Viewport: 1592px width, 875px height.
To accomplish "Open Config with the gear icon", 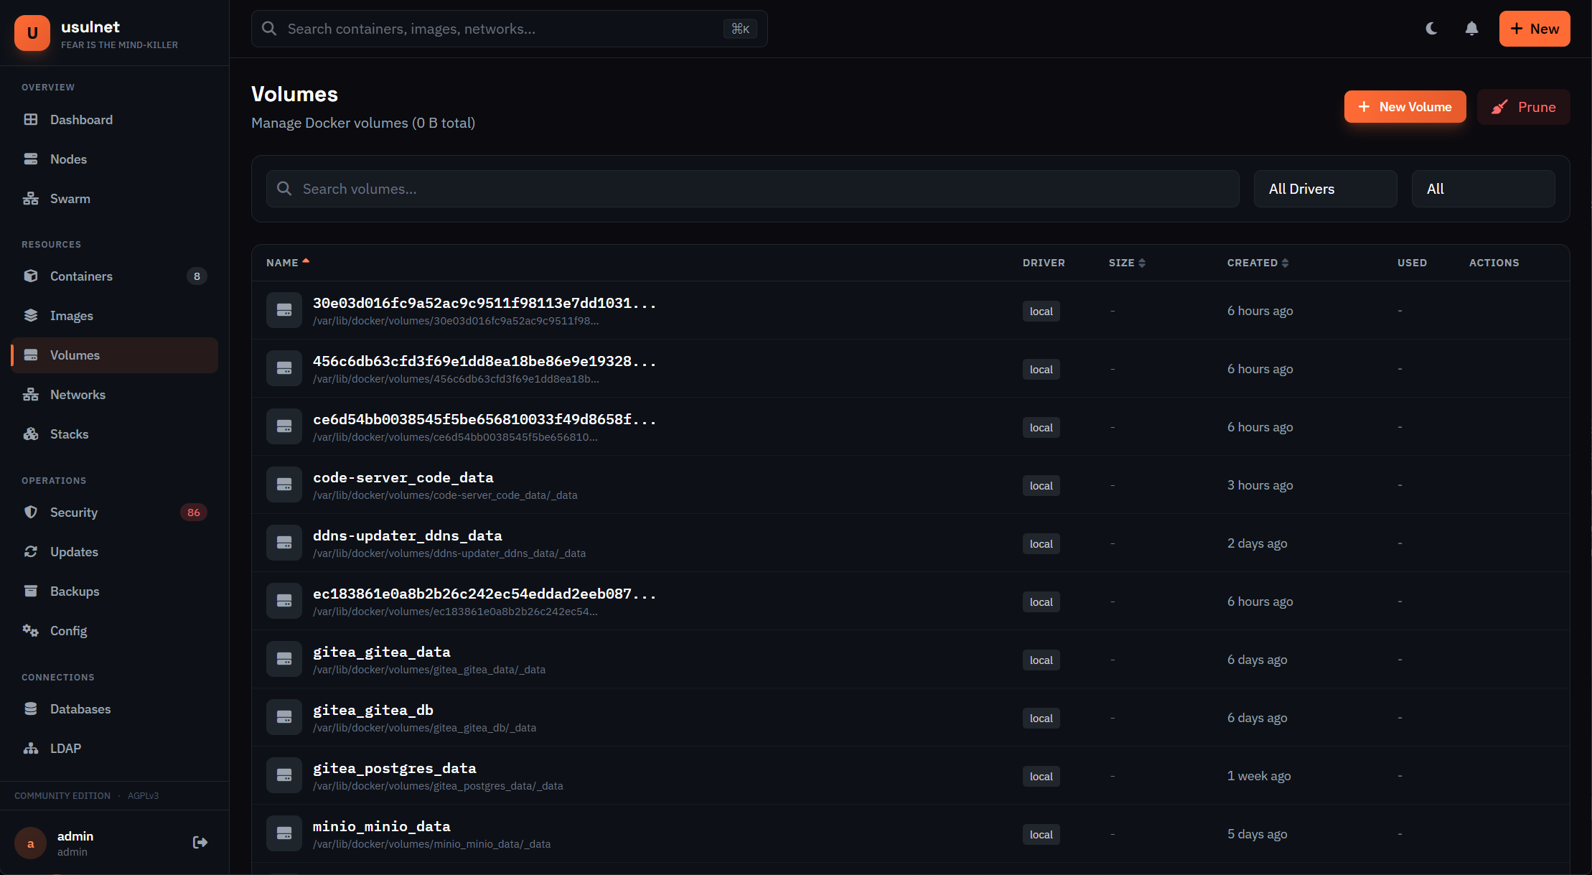I will [x=31, y=630].
